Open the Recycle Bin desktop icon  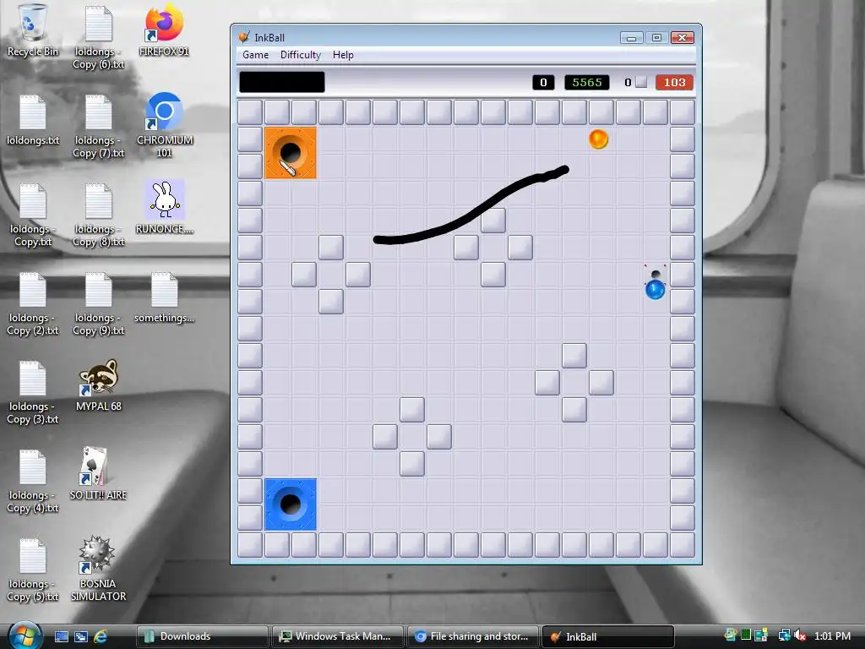tap(33, 30)
